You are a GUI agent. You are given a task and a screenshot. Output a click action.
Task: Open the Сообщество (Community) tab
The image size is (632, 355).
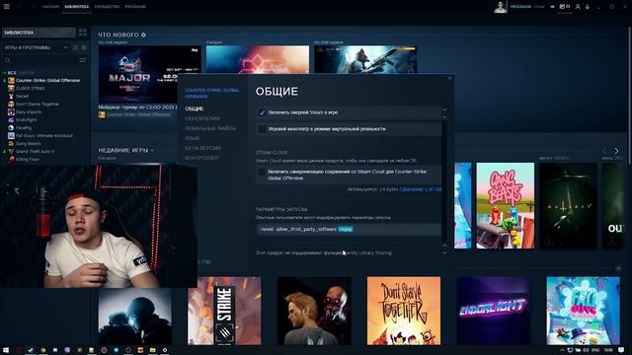[x=107, y=7]
